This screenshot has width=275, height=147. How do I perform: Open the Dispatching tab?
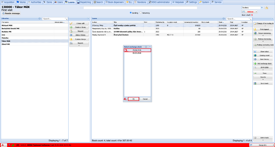pyautogui.click(x=84, y=2)
